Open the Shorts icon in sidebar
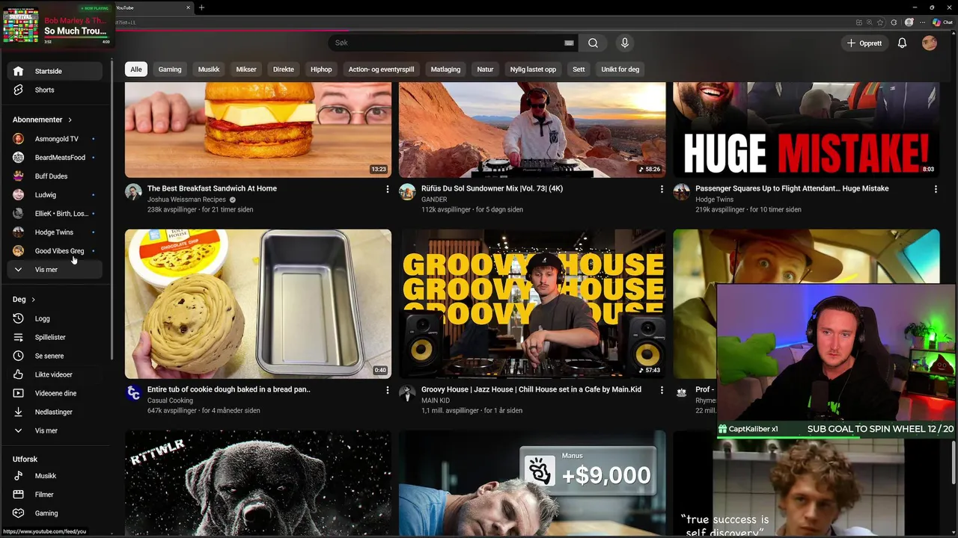Screen dimensions: 958x538 [19, 90]
